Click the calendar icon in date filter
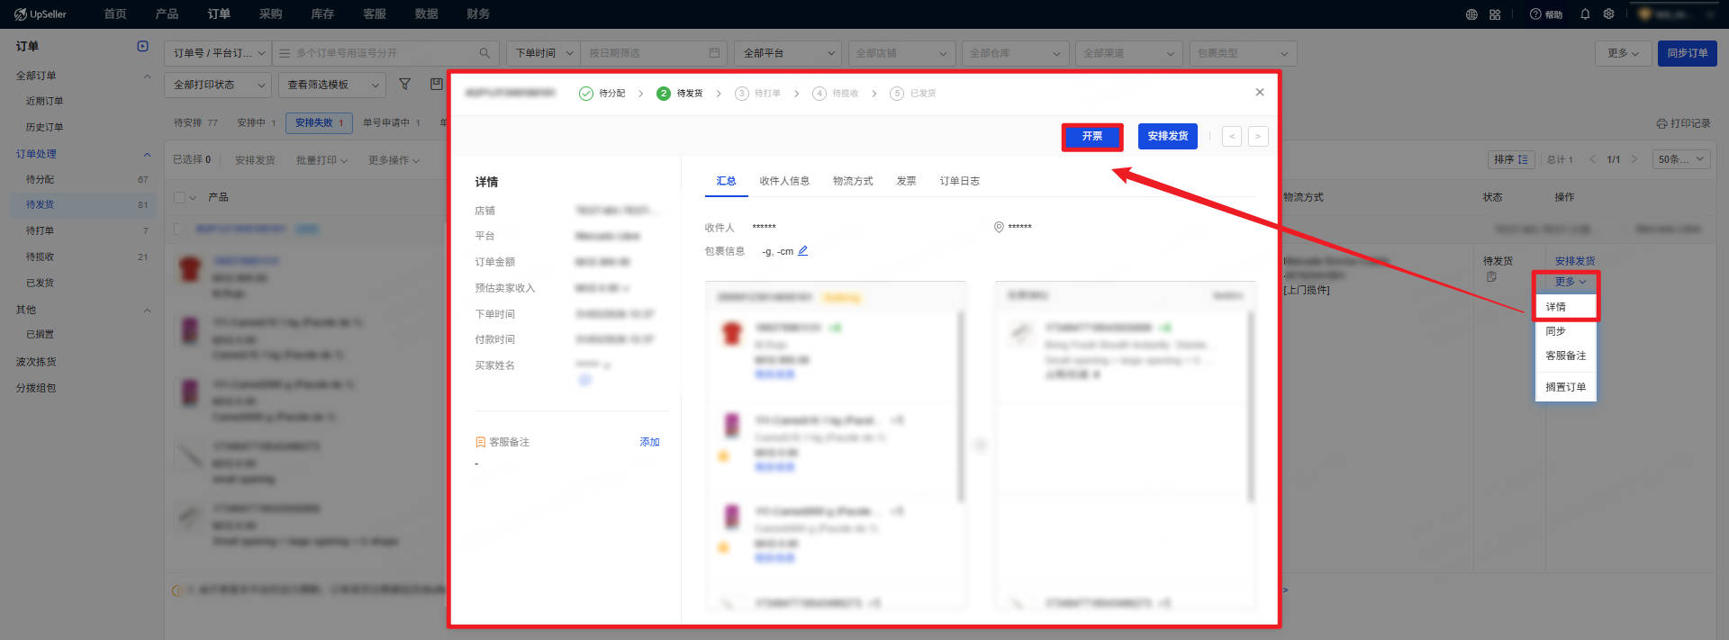The image size is (1729, 640). click(x=714, y=53)
